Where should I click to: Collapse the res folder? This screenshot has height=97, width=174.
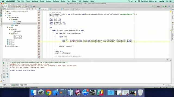(x=8, y=27)
